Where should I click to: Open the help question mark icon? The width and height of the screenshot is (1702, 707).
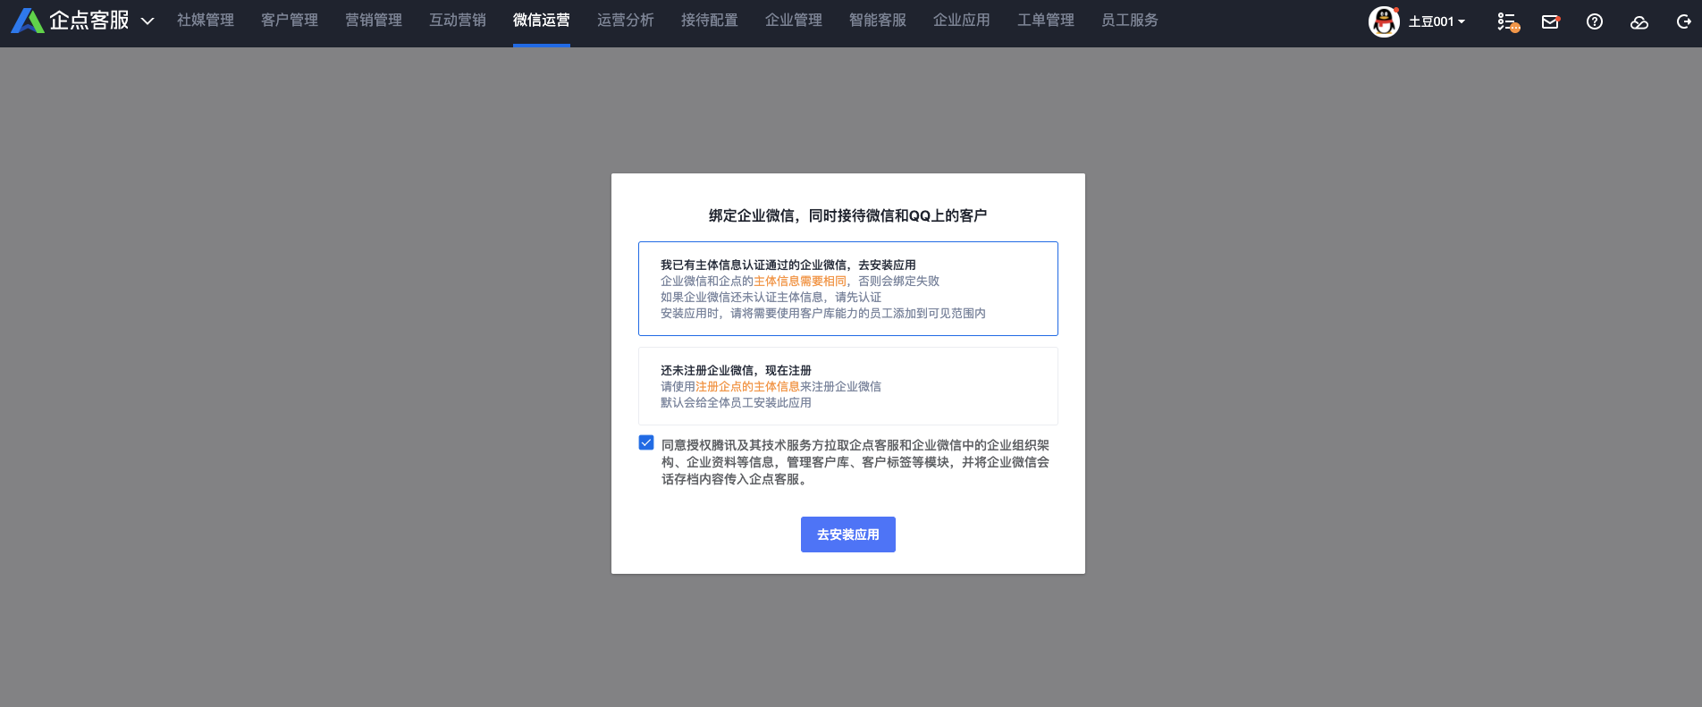(x=1595, y=21)
